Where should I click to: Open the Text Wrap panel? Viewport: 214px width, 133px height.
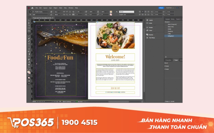tap(151, 38)
